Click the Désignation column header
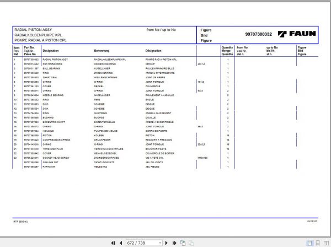Image resolution: width=331 pixels, height=247 pixels. (153, 51)
